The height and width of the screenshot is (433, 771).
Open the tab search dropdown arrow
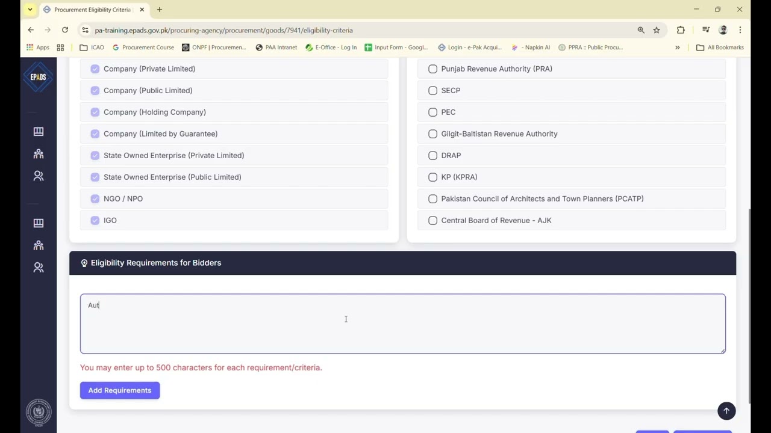tap(30, 10)
